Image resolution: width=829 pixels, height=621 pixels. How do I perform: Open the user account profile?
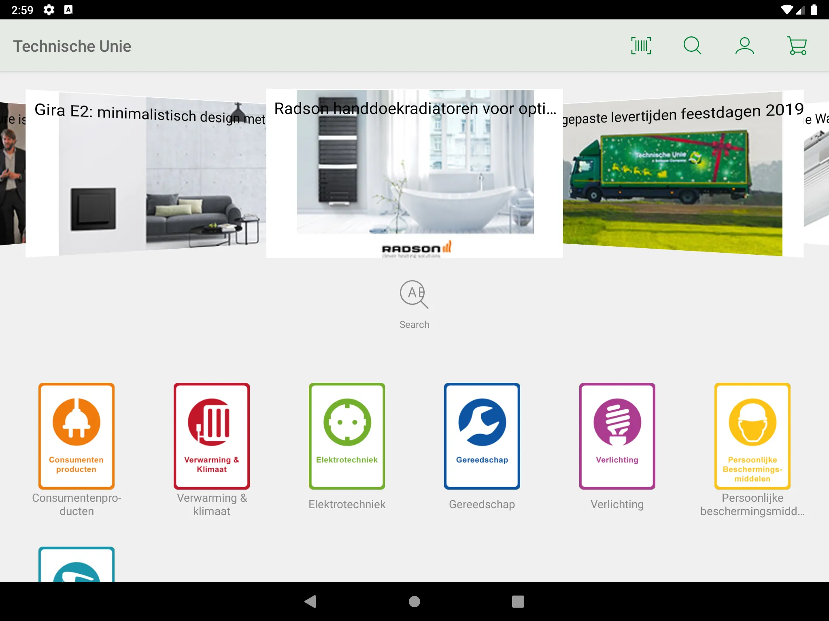coord(744,46)
